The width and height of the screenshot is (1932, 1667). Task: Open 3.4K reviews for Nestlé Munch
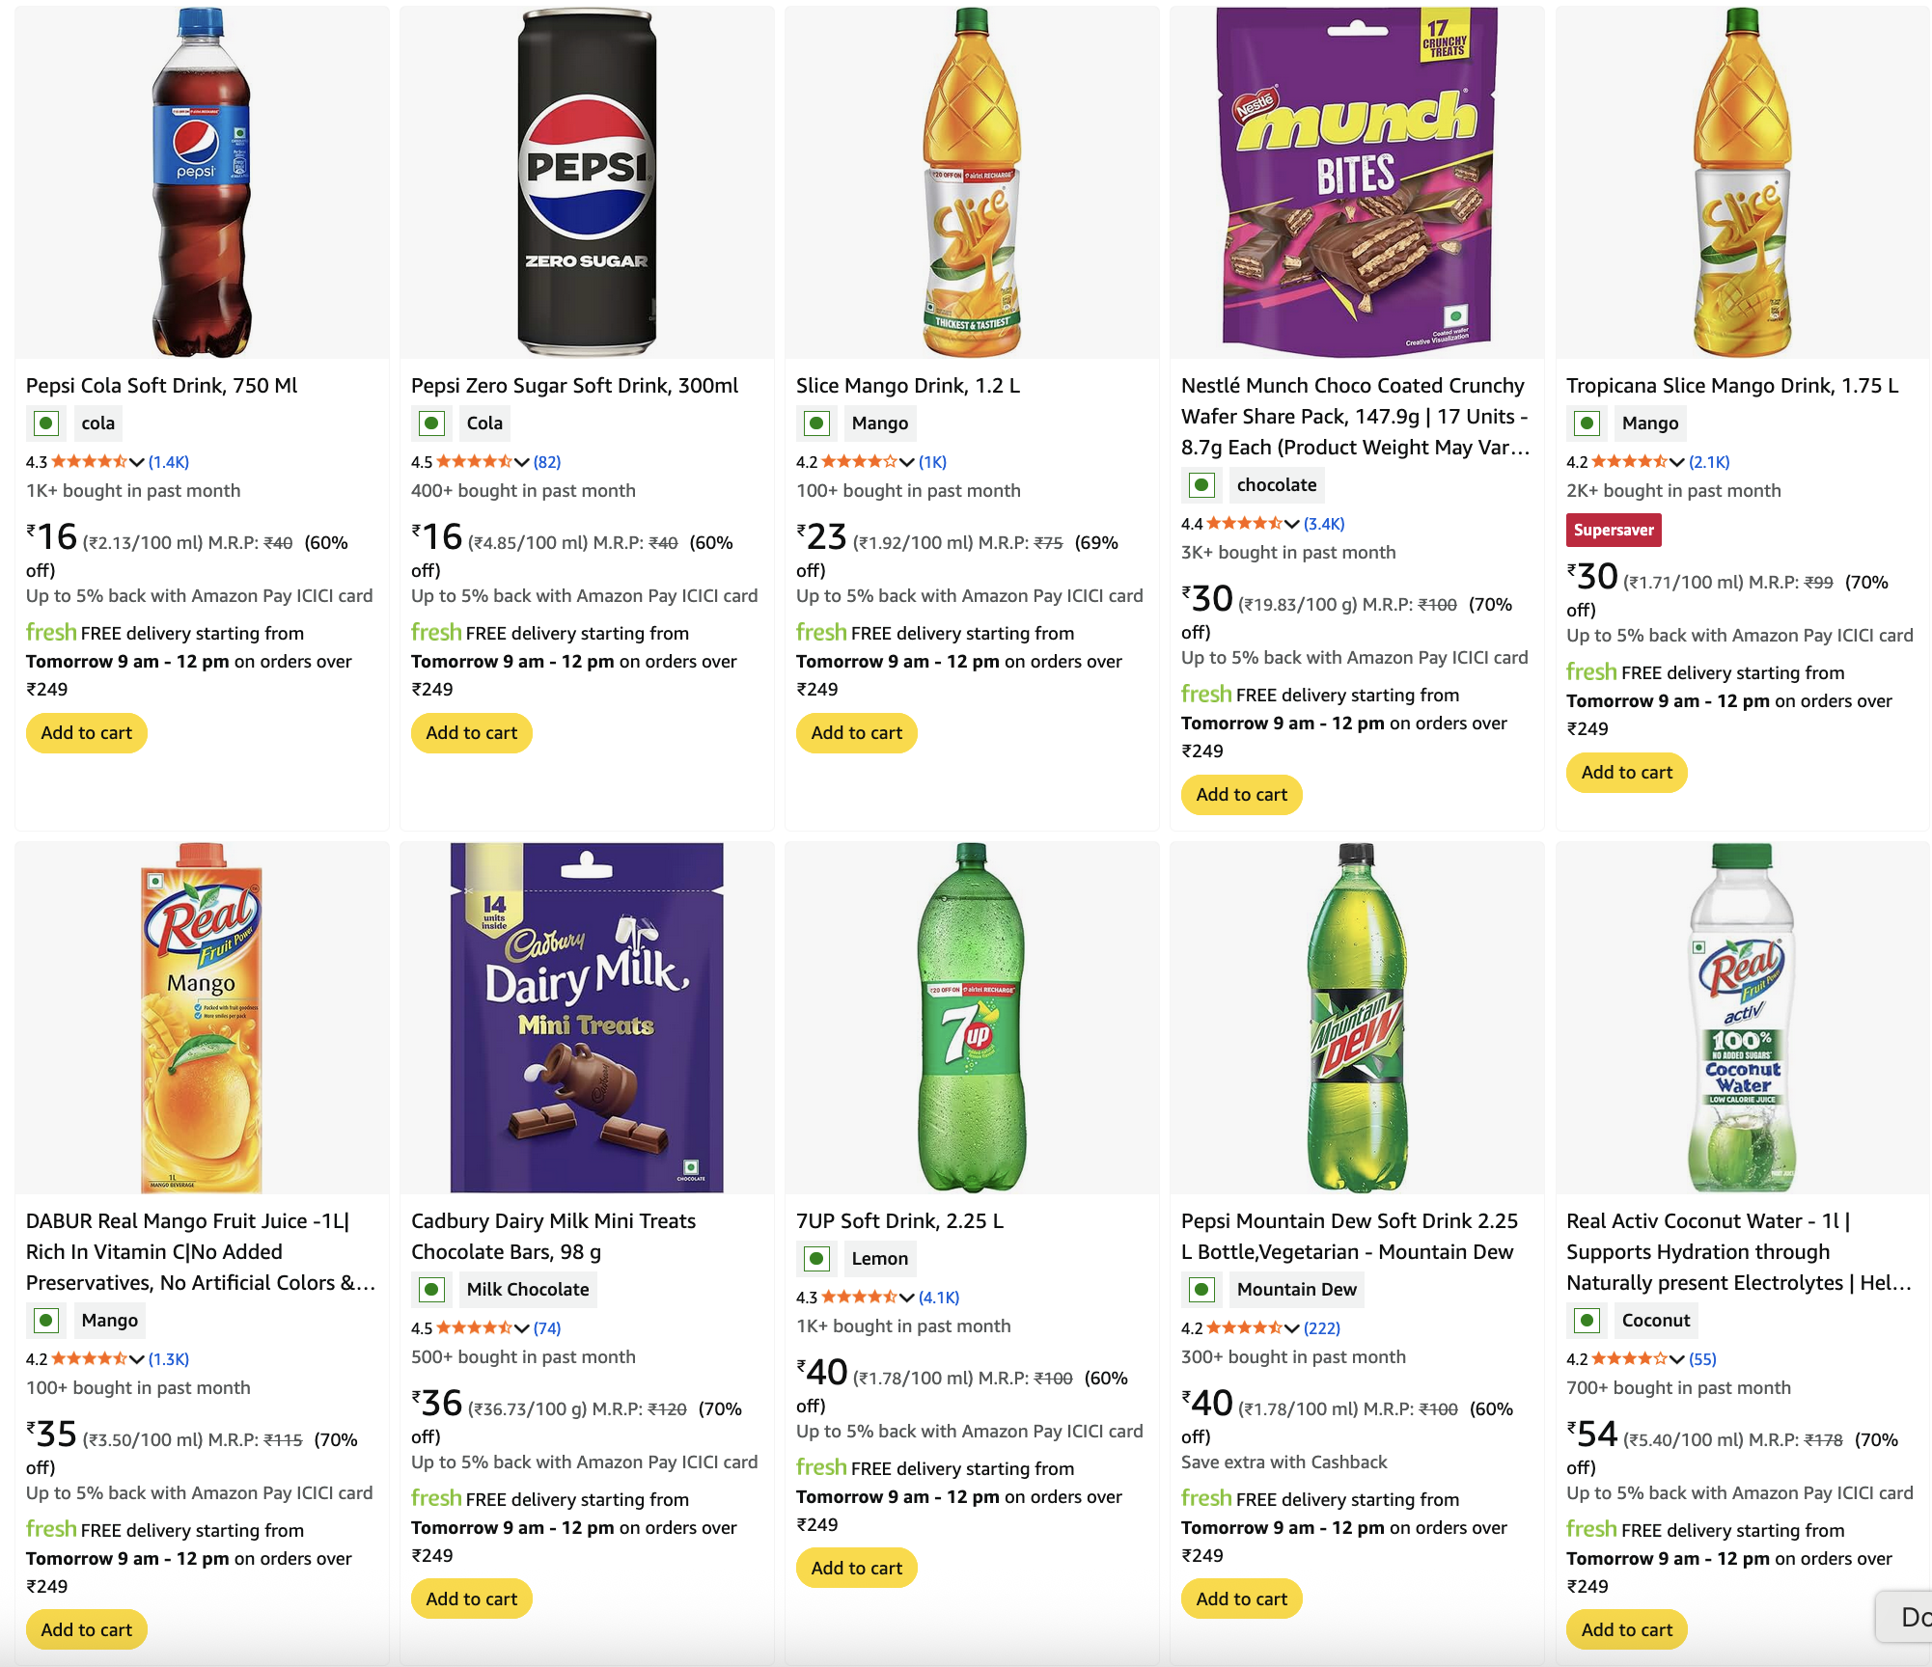(1324, 524)
